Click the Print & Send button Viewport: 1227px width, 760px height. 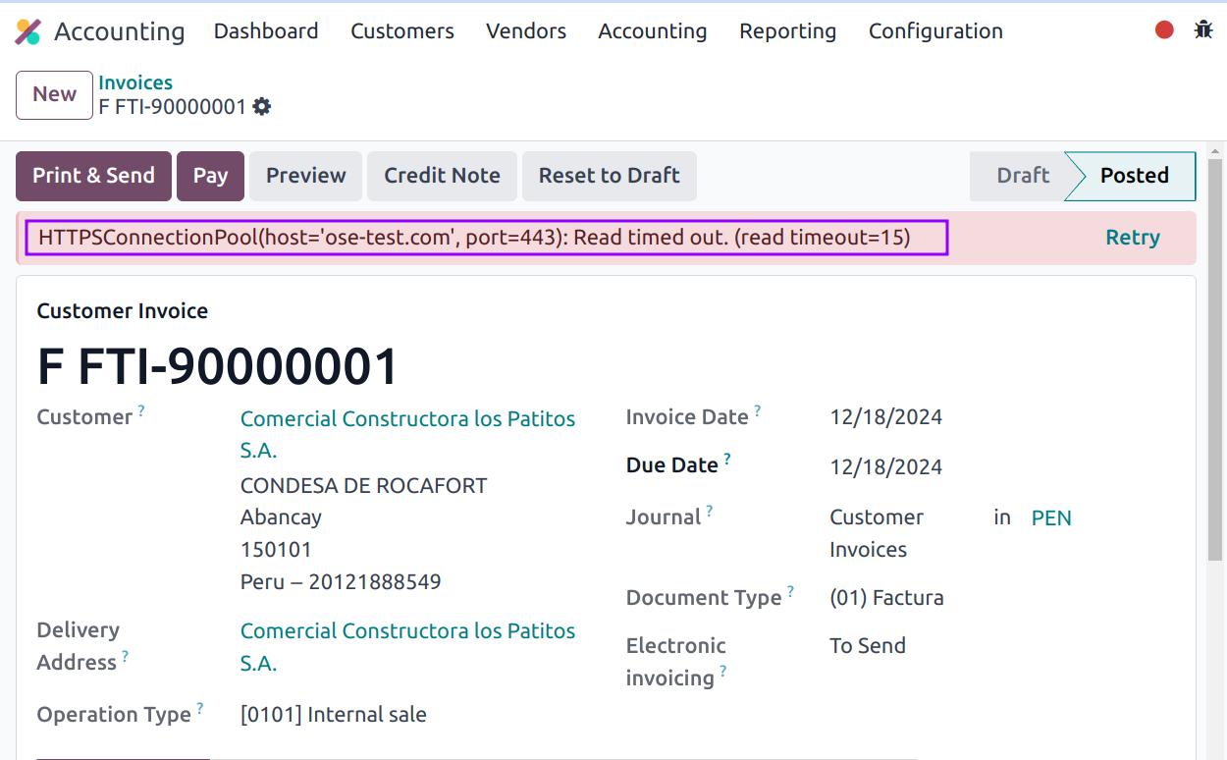93,176
